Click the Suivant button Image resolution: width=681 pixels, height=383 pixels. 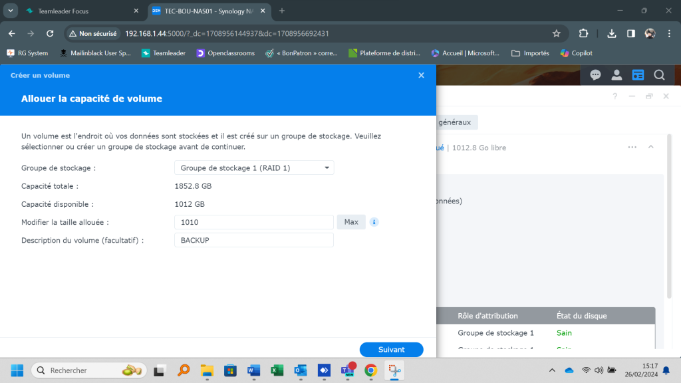391,350
